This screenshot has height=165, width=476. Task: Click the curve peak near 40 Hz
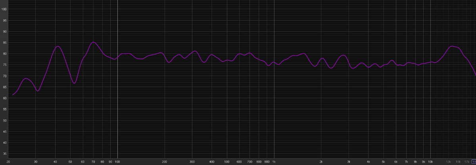pyautogui.click(x=58, y=46)
